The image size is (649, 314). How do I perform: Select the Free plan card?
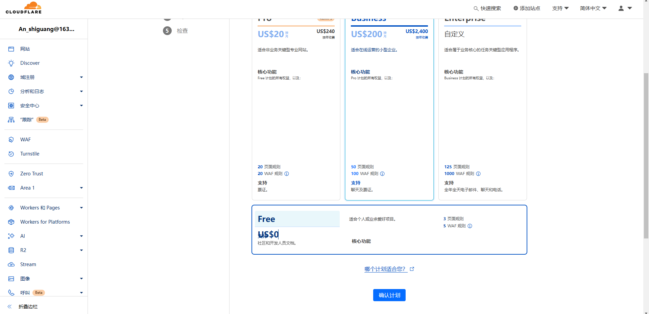tap(389, 230)
